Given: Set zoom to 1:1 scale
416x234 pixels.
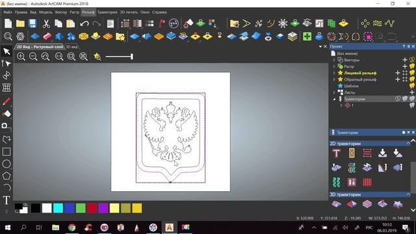Looking at the screenshot, I should [59, 57].
